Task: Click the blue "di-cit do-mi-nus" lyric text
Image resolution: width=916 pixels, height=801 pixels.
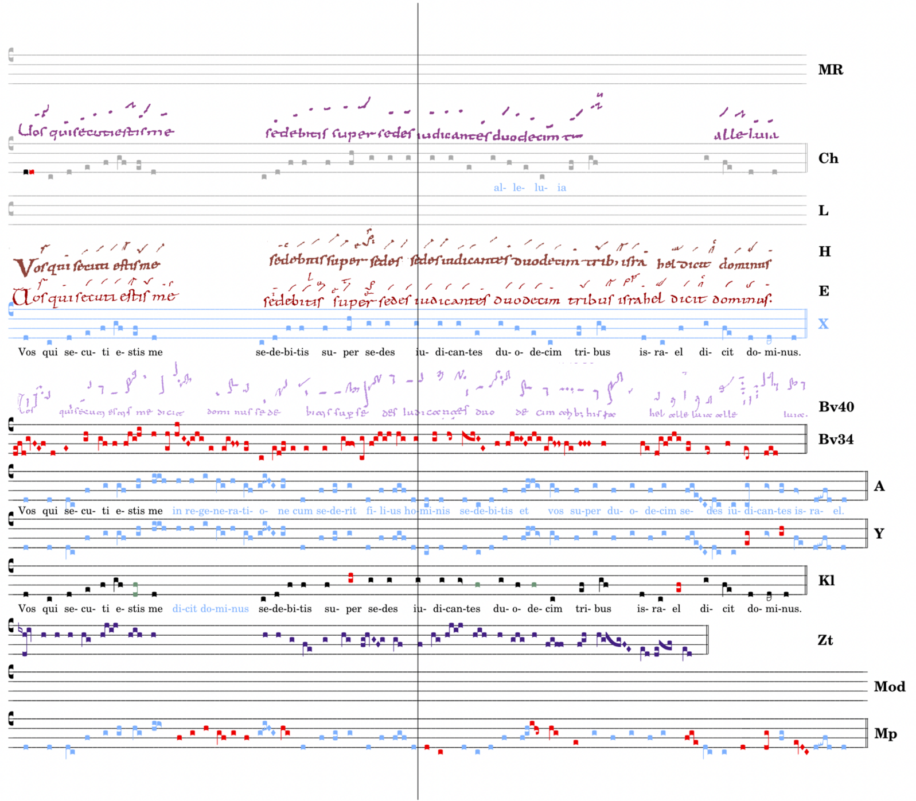Action: [x=211, y=609]
